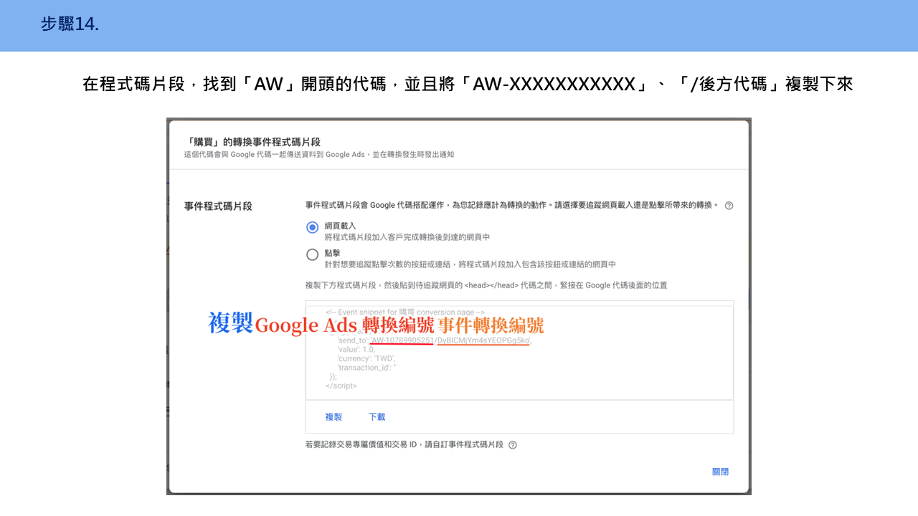Click the 'value': 1.0 code line
The width and height of the screenshot is (918, 516).
pyautogui.click(x=356, y=350)
